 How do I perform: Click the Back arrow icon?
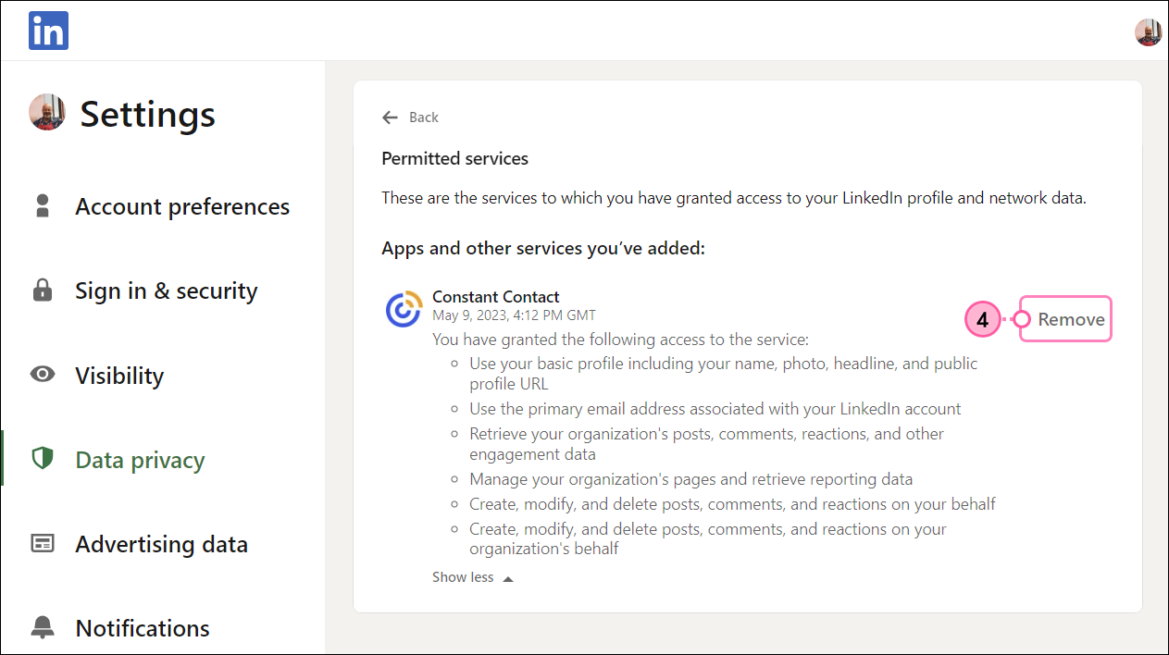click(x=390, y=117)
